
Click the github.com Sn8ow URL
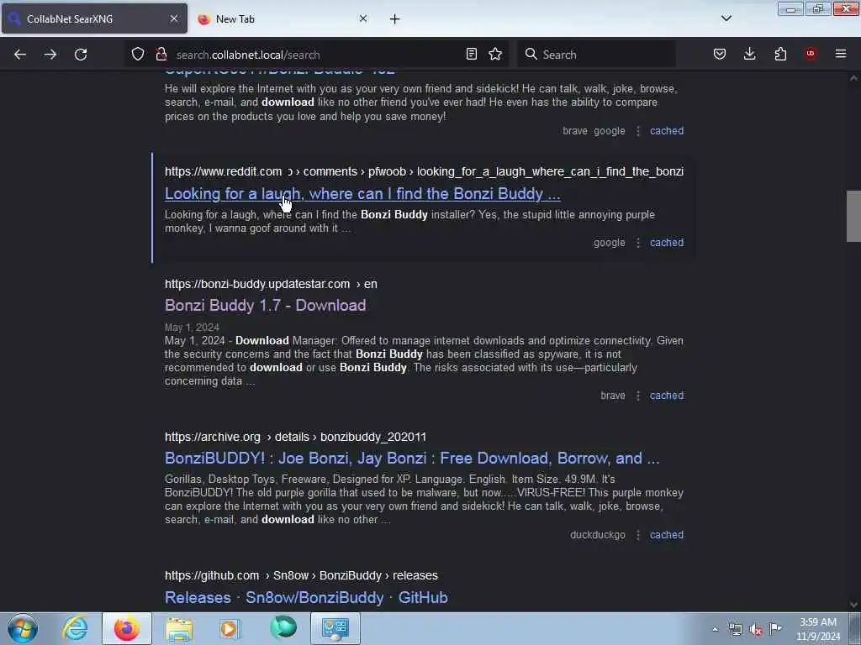click(x=302, y=576)
